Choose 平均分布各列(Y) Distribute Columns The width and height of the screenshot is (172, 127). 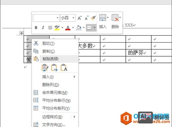coord(55,108)
